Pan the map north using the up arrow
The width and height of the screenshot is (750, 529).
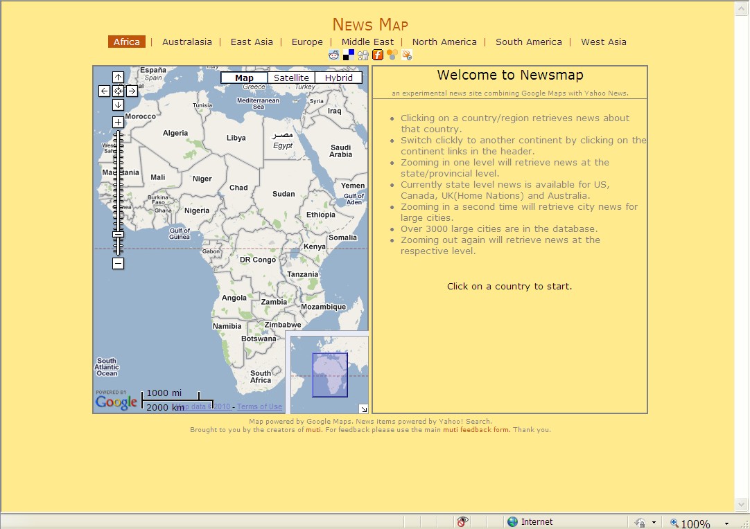pyautogui.click(x=118, y=77)
